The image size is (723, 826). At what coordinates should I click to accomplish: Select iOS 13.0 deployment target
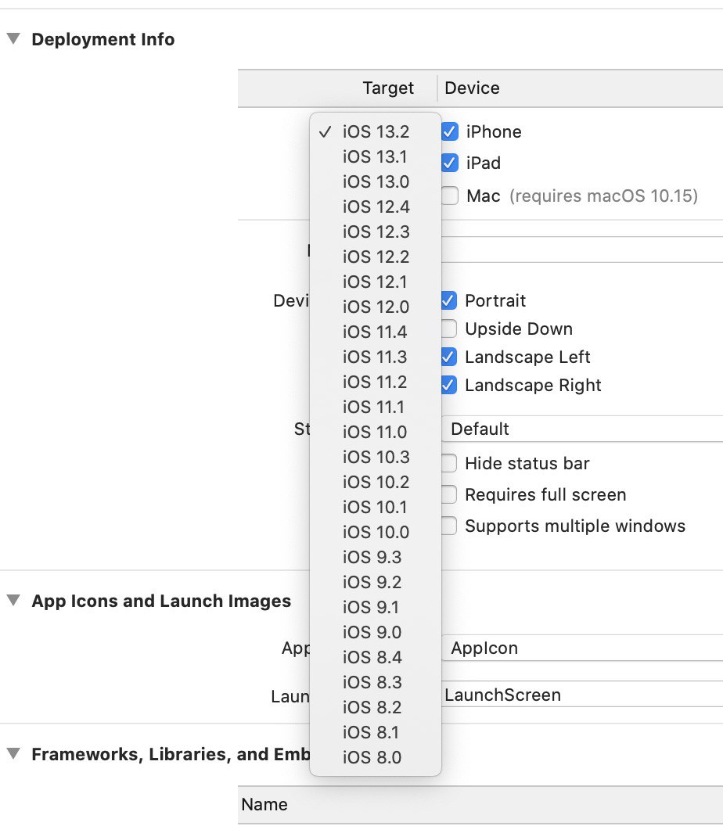tap(376, 181)
